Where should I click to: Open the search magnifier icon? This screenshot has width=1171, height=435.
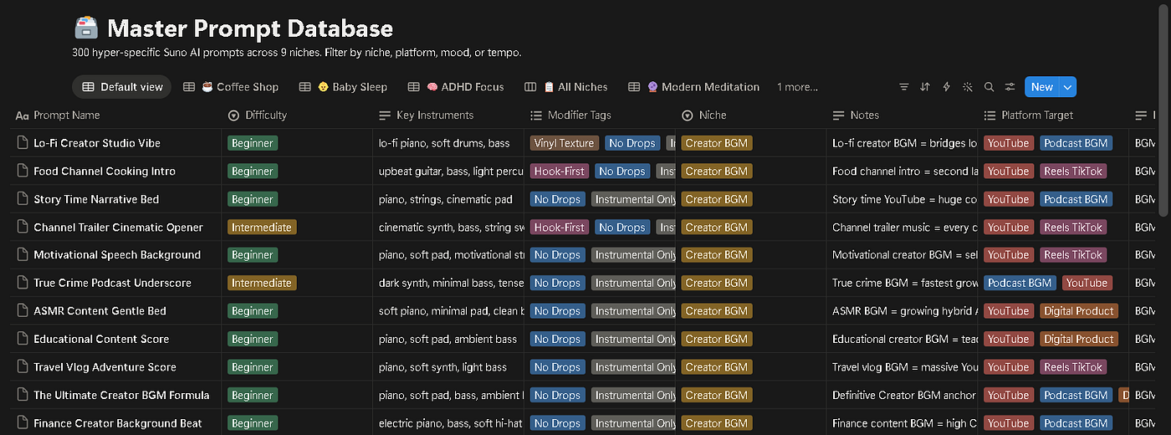point(989,87)
